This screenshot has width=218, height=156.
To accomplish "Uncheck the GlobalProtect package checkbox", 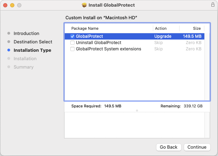I will click(72, 36).
